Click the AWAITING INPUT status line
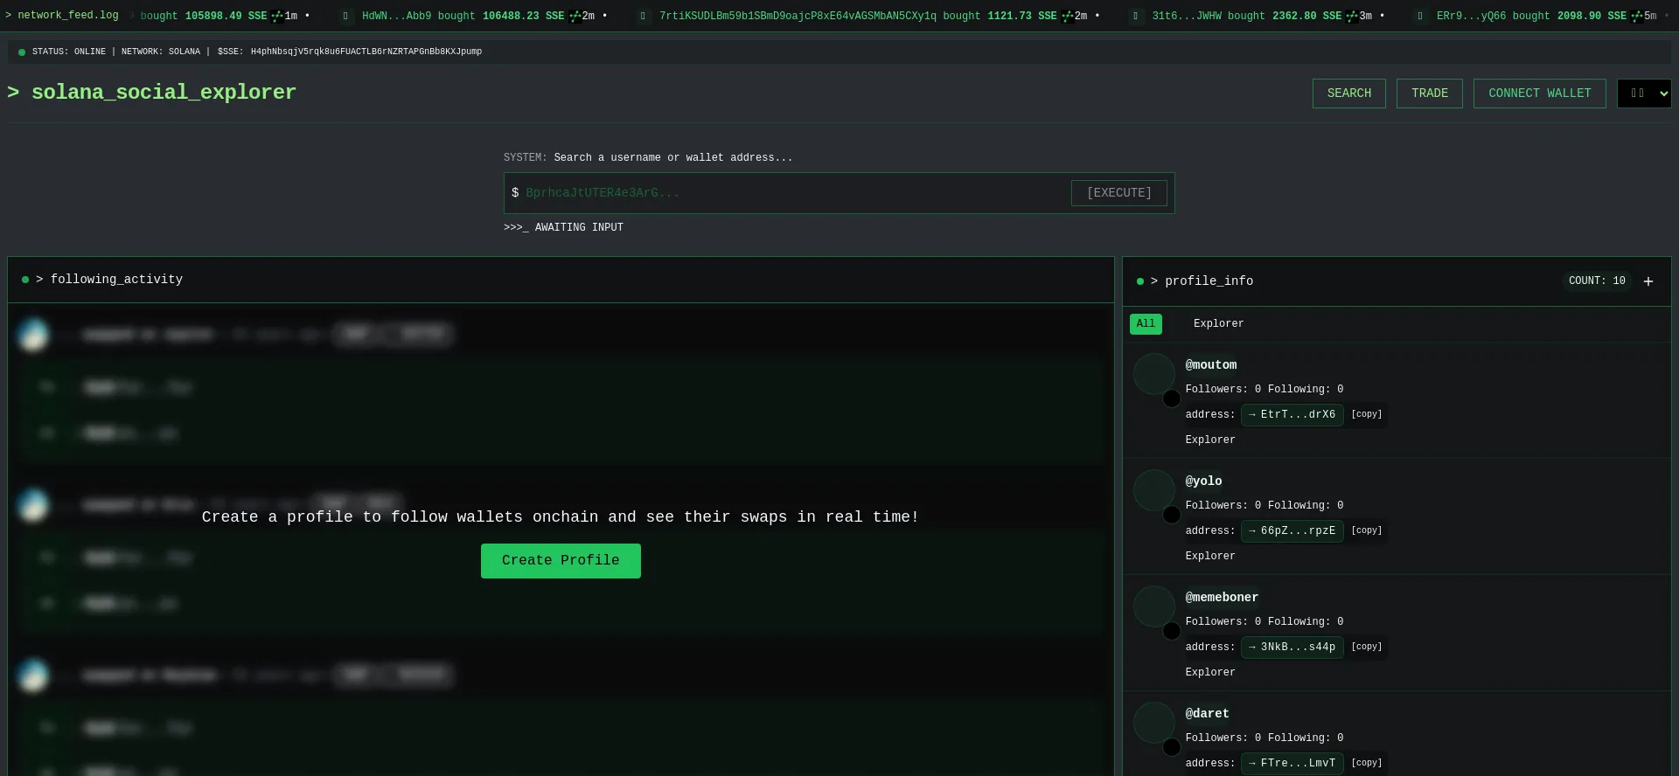Screen dimensions: 1679x776 point(563,227)
